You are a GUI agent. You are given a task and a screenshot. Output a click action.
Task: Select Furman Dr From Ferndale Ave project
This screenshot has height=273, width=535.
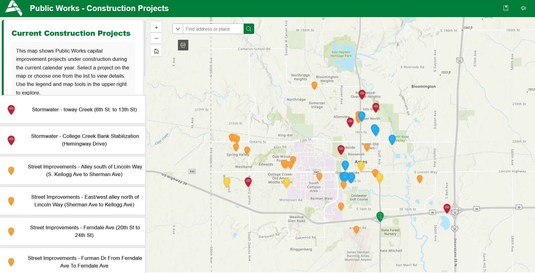(x=73, y=260)
